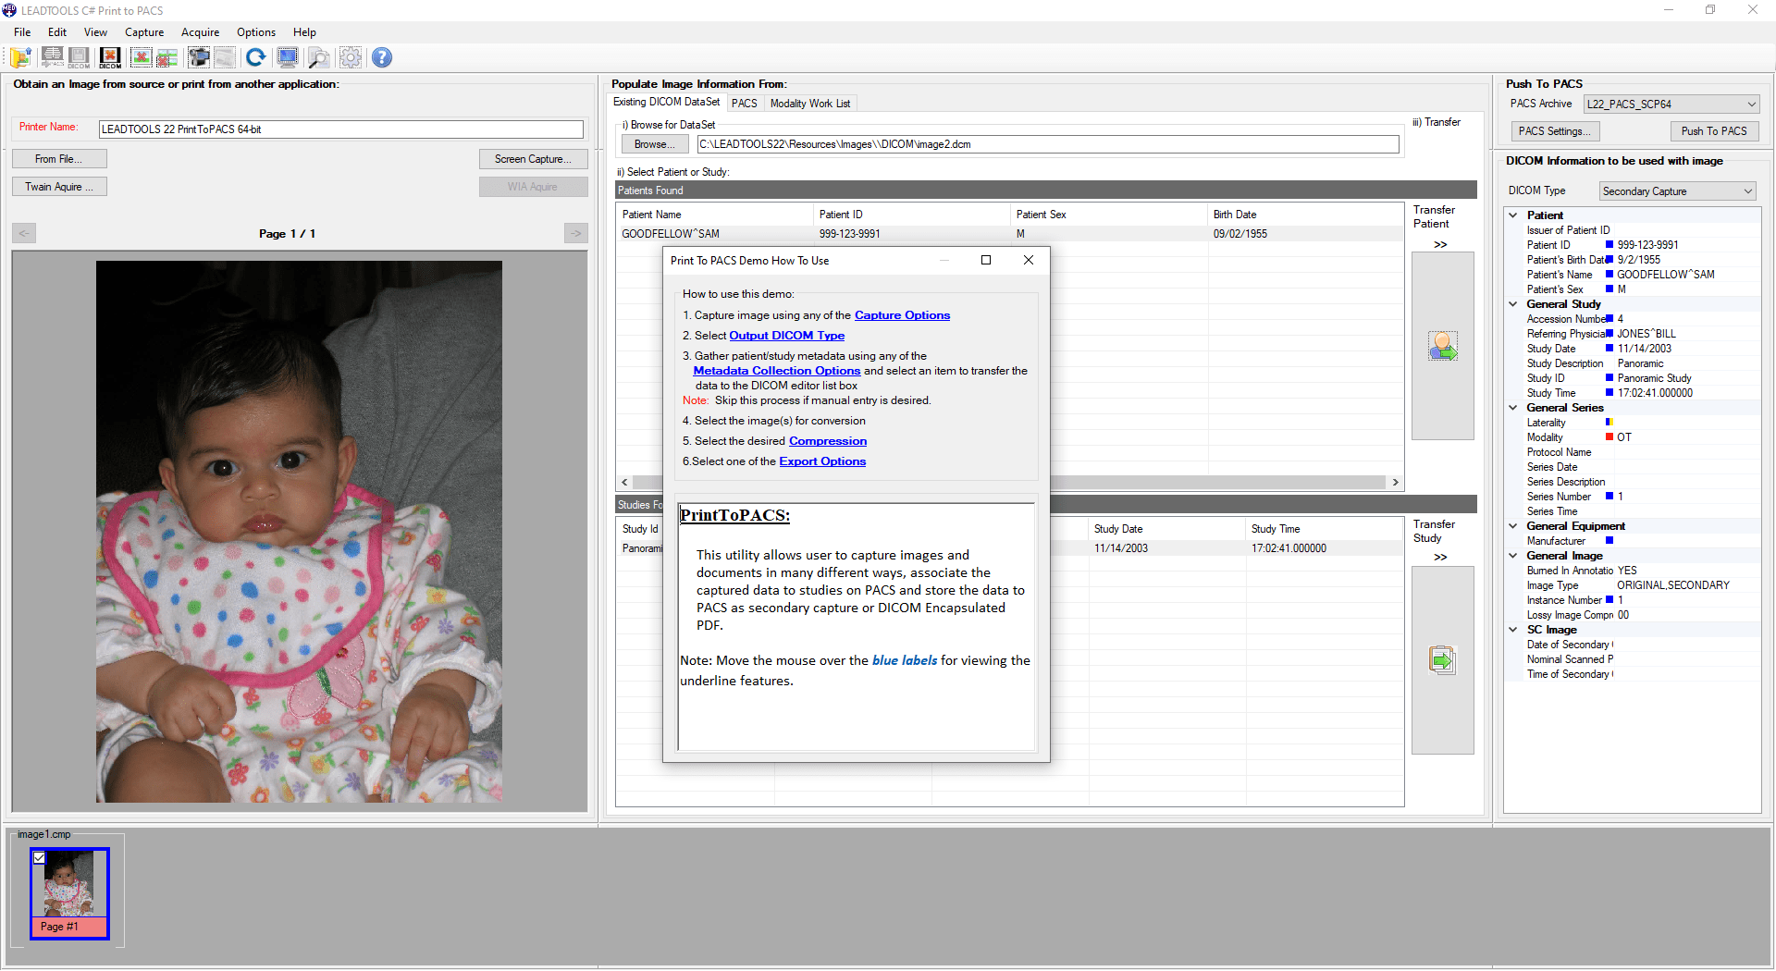Select the Screen Capture camera icon on the toolbar
Screen dimensions: 1776x971
tap(198, 57)
